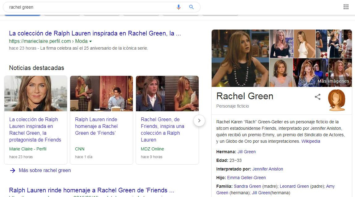
Task: Open the Emma Geller-Green link
Action: tap(246, 178)
